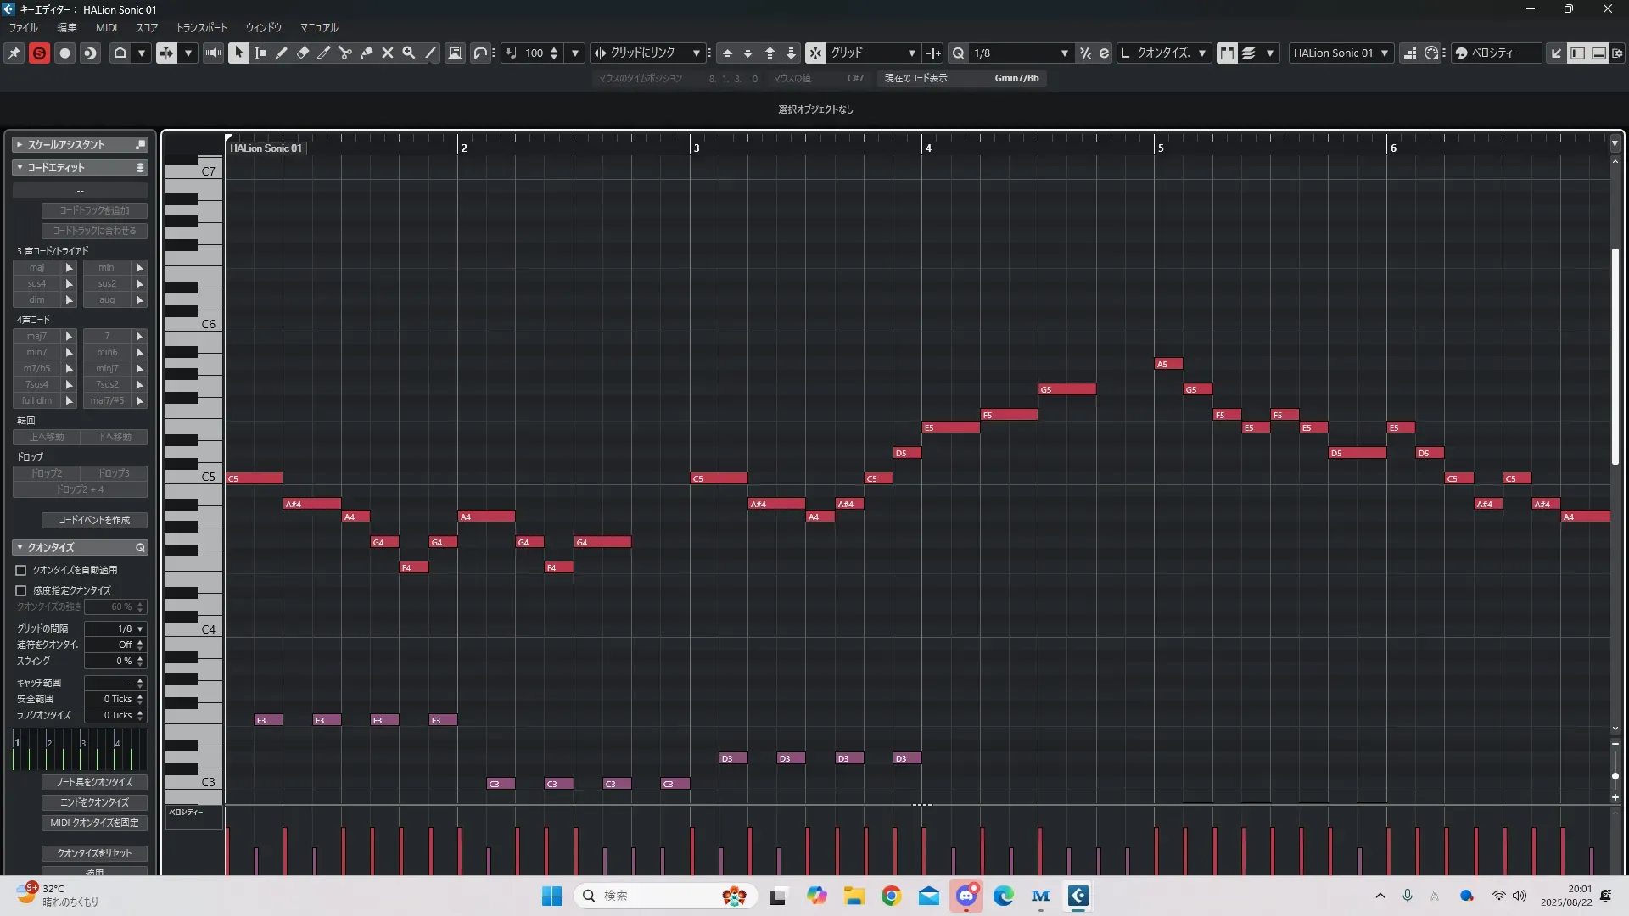Select the Draw pencil tool
This screenshot has width=1629, height=916.
tap(282, 53)
